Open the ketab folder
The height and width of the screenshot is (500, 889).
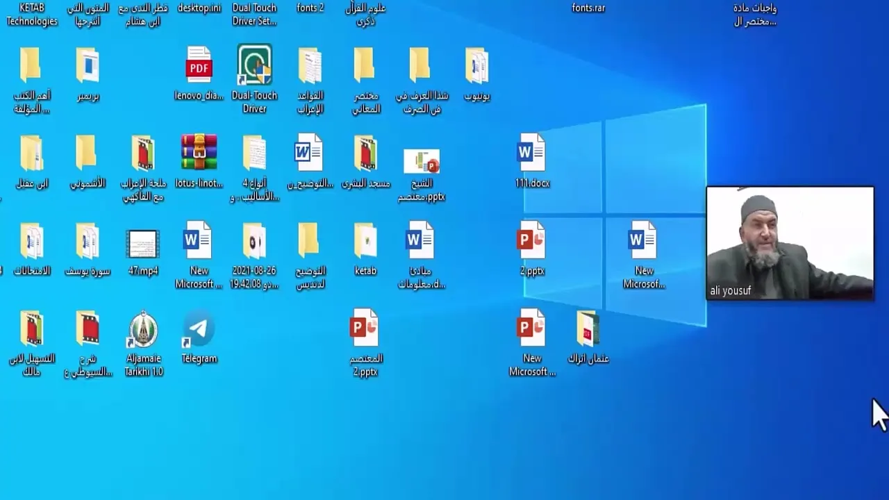[x=365, y=240]
